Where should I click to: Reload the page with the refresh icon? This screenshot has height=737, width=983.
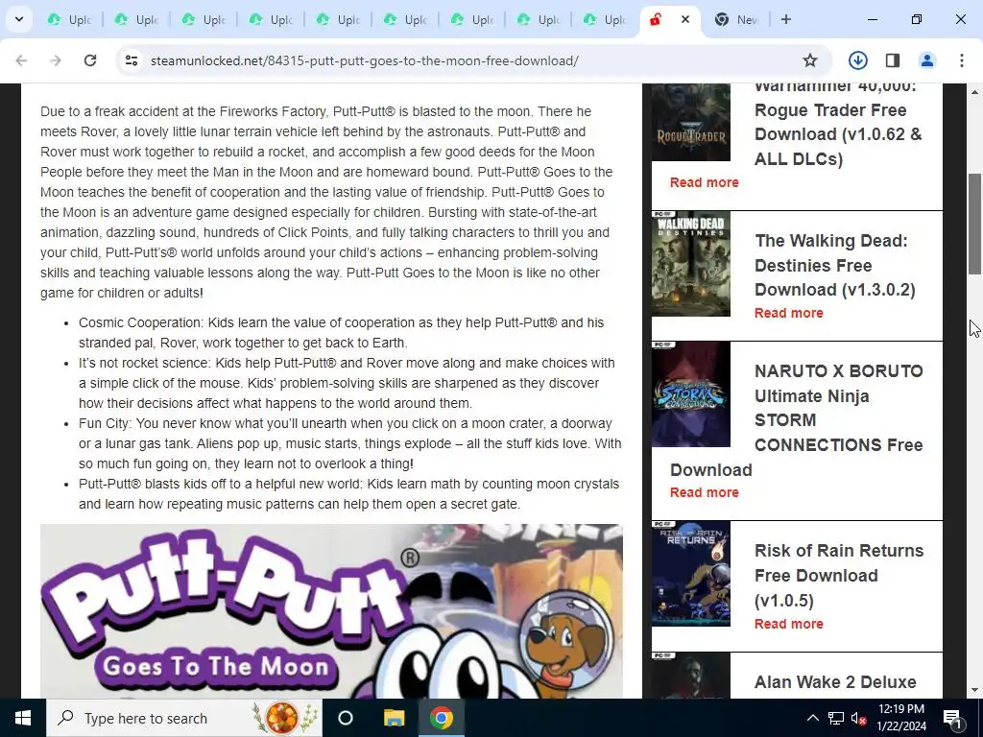click(90, 60)
